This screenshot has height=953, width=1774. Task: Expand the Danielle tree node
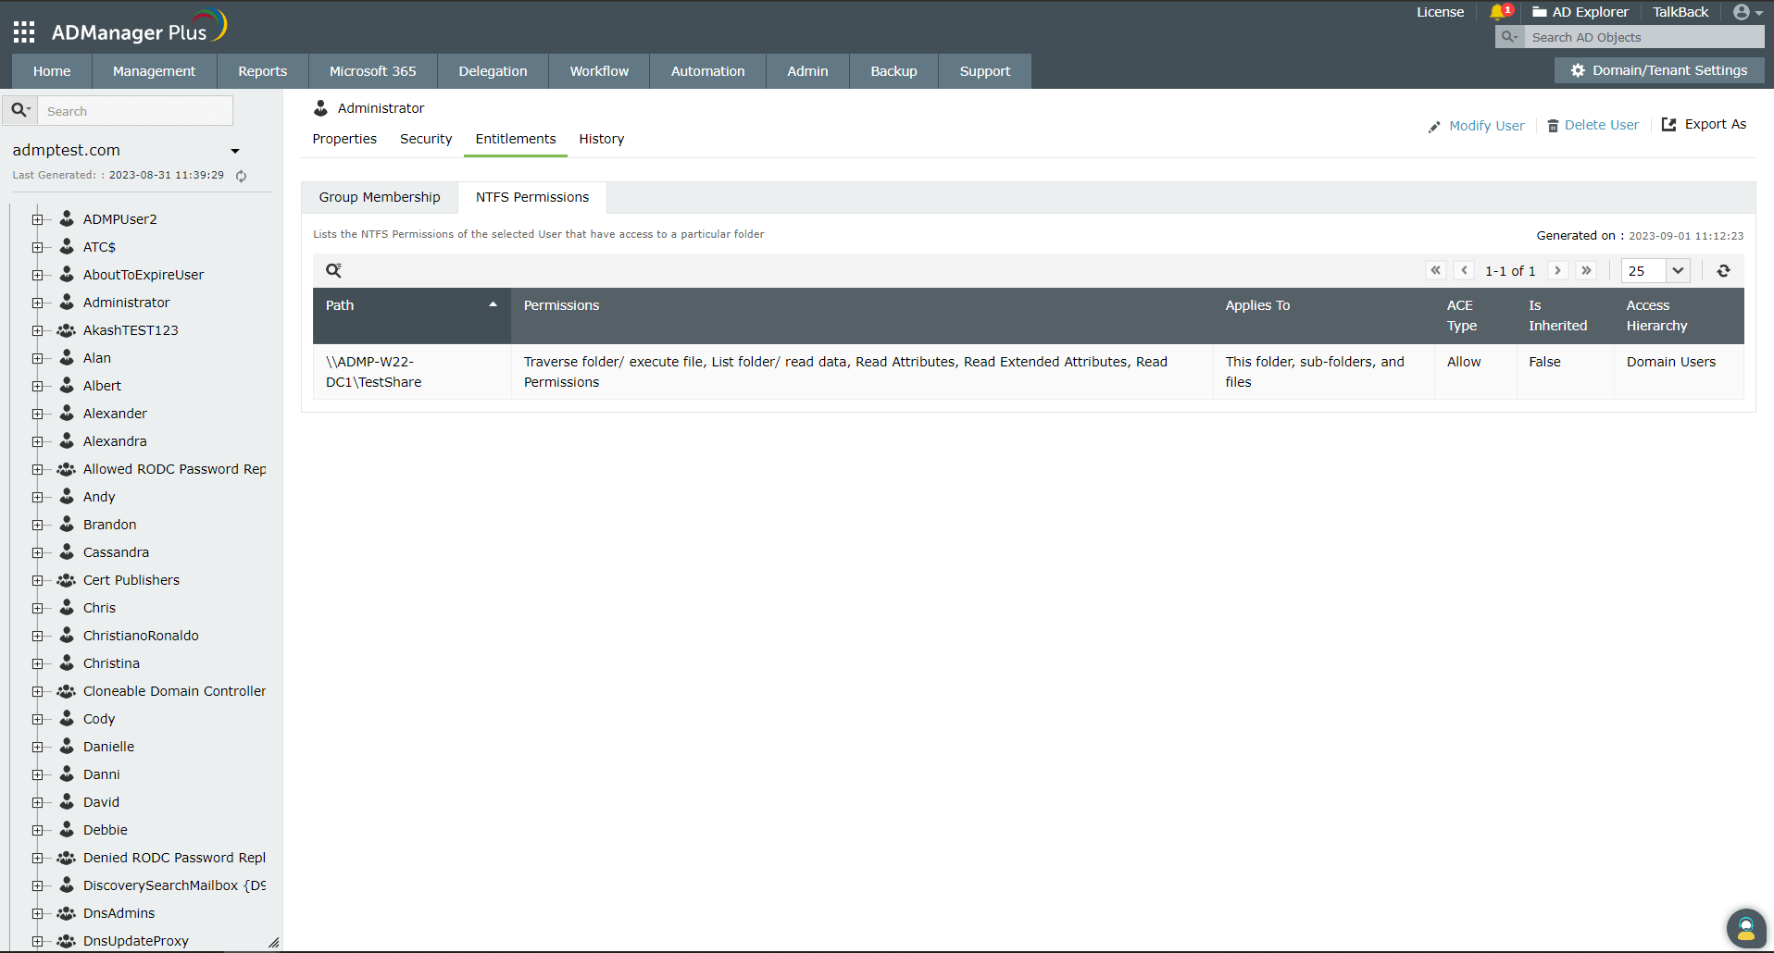coord(37,747)
